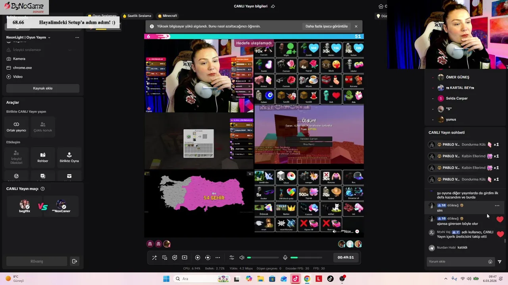
Task: Open the Windows Start menu
Action: click(166, 279)
